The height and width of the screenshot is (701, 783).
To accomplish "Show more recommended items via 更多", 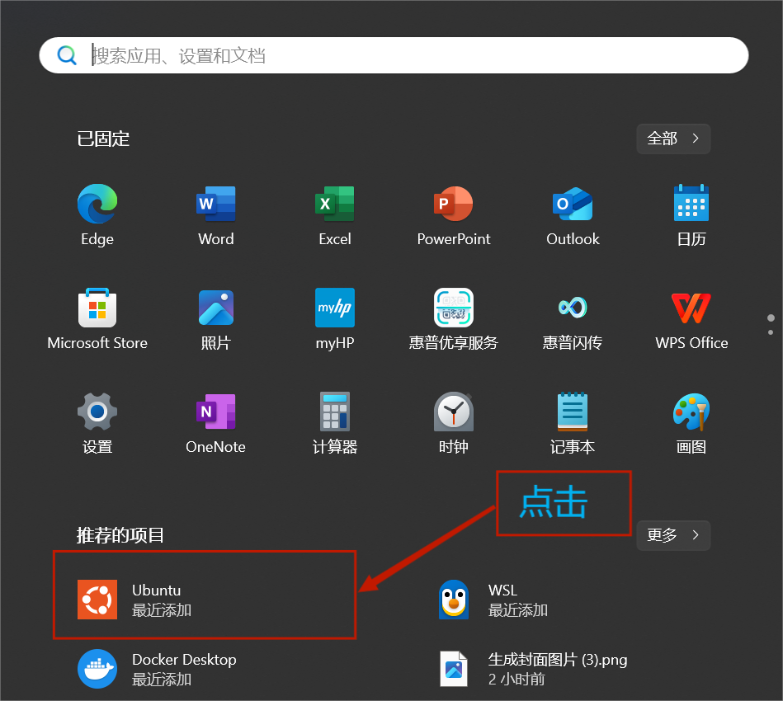I will point(673,535).
